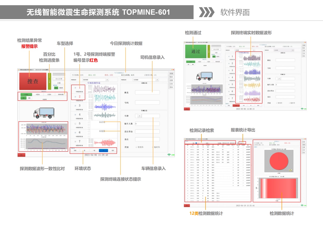
Task: Open the 车牌 prefix dropdown in the 搜查 window
Action: click(x=138, y=116)
